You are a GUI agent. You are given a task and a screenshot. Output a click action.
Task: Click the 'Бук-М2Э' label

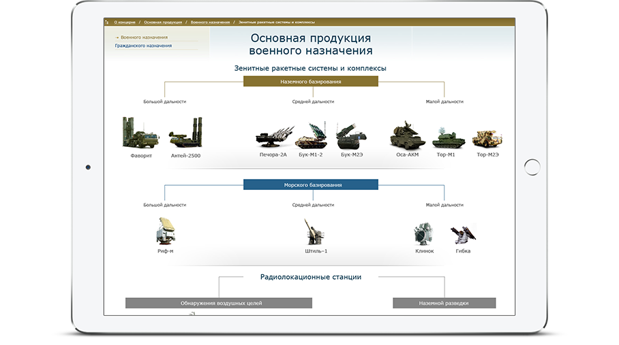click(x=352, y=154)
